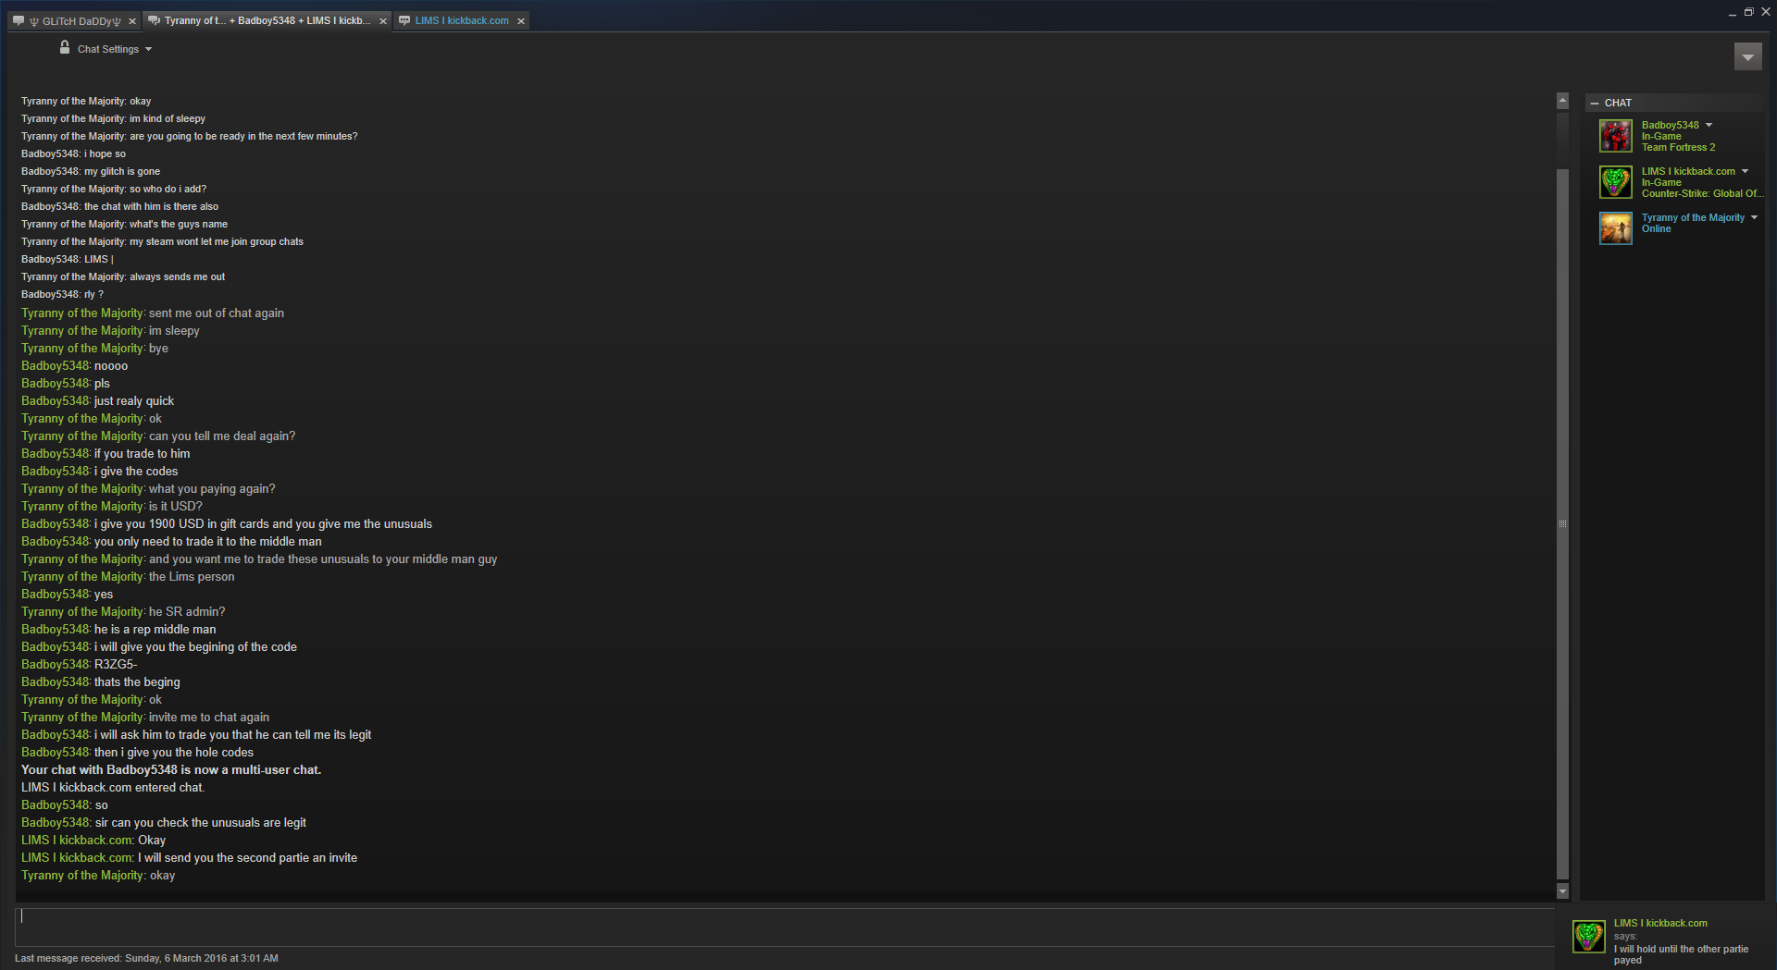Focus the chat message input field
Viewport: 1777px width, 970px height.
785,927
